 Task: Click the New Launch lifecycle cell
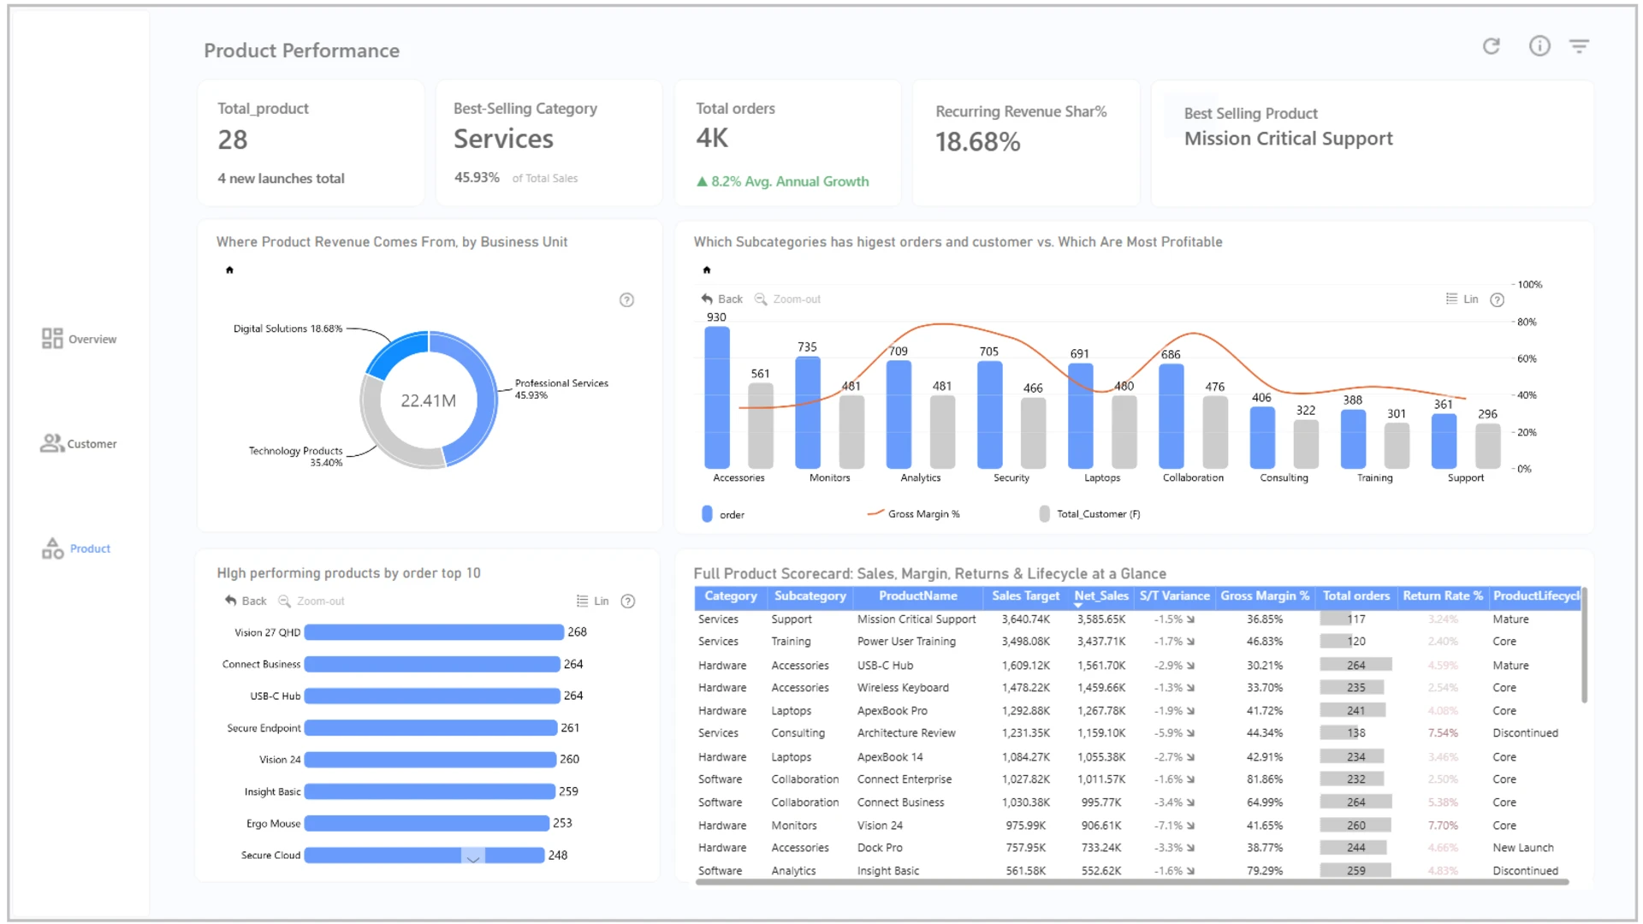coord(1523,848)
